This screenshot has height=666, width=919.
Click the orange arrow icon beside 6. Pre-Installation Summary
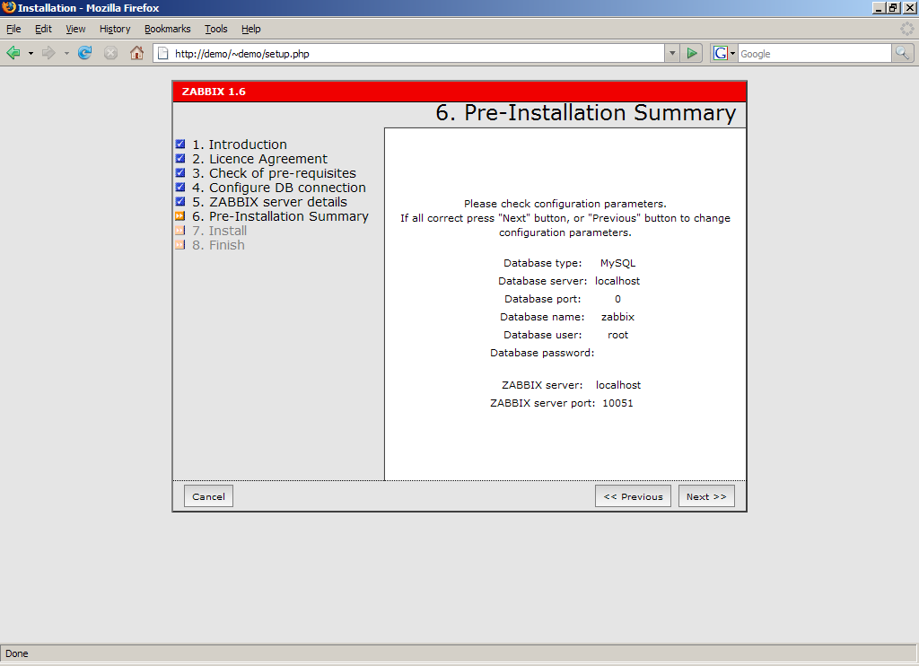tap(180, 216)
